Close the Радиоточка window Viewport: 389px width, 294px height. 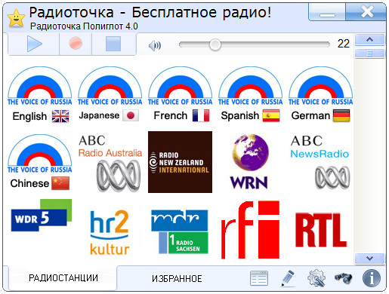click(366, 12)
